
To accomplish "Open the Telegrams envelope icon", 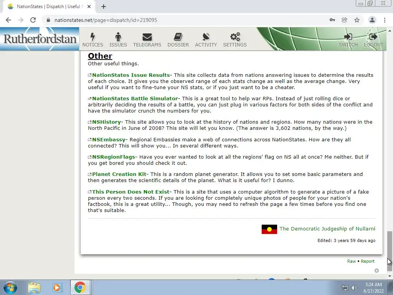I will click(x=147, y=37).
